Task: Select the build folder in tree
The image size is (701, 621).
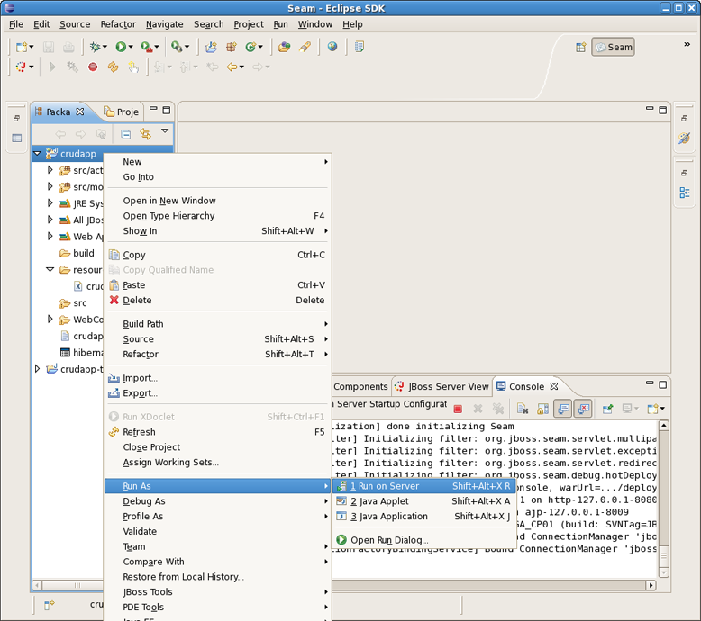Action: coord(77,253)
